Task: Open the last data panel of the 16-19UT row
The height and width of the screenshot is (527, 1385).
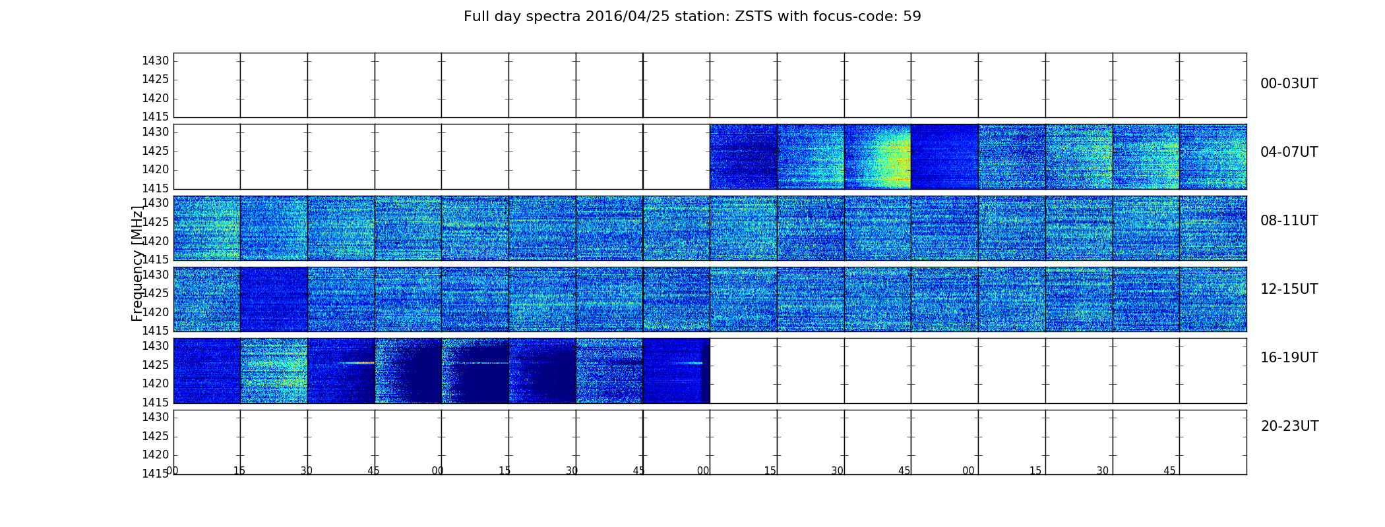Action: click(677, 371)
